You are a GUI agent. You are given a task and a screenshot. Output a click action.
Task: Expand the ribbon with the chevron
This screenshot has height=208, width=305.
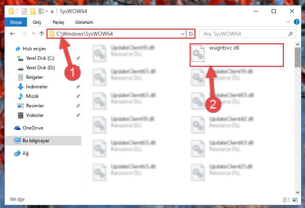288,22
